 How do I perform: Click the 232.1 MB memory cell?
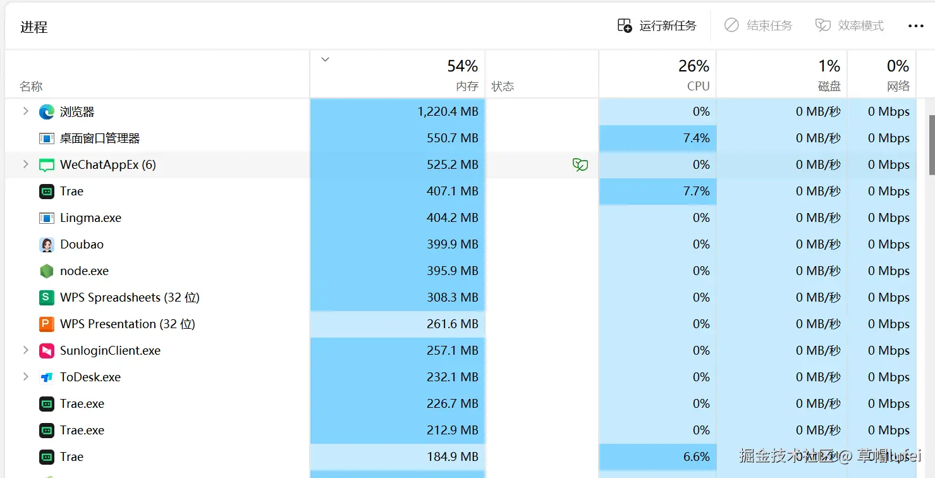[398, 377]
